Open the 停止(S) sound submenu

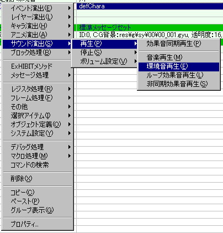click(x=104, y=53)
